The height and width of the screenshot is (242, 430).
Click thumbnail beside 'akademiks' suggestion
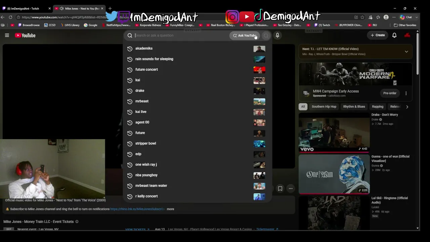[259, 49]
